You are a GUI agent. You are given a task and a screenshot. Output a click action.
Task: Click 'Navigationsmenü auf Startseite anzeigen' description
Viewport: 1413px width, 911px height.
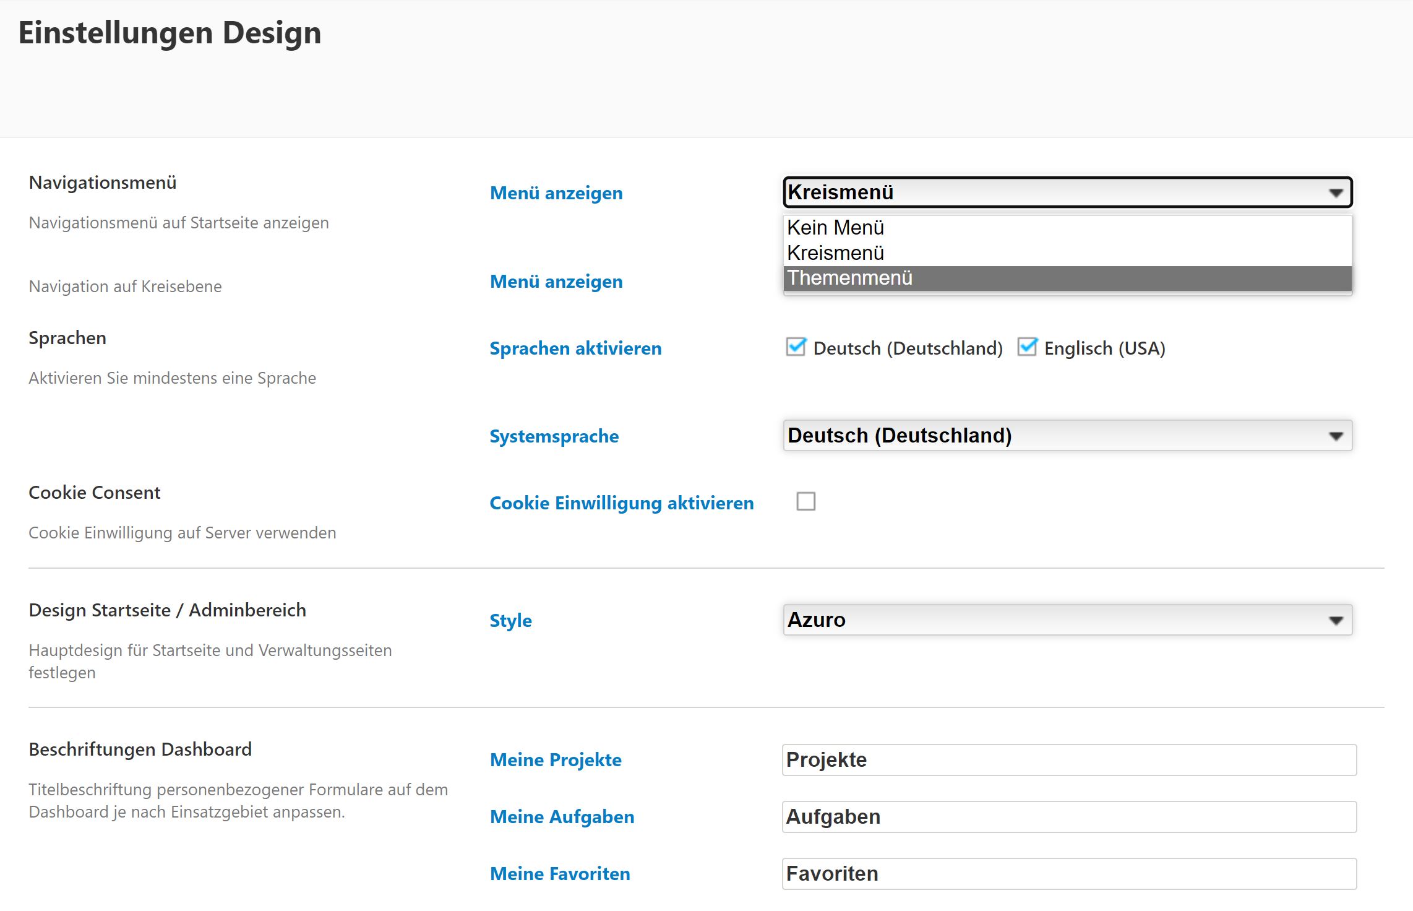tap(178, 223)
